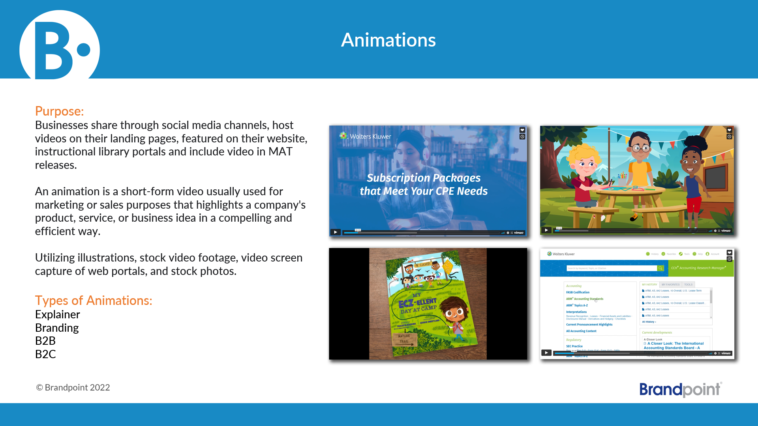Click the search magnifier in Accounting Research portal
The height and width of the screenshot is (426, 758).
click(660, 268)
